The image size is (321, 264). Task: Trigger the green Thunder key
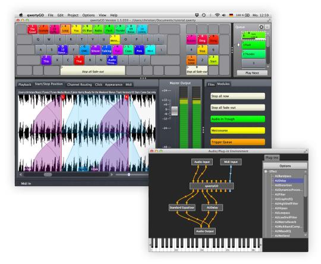[120, 29]
